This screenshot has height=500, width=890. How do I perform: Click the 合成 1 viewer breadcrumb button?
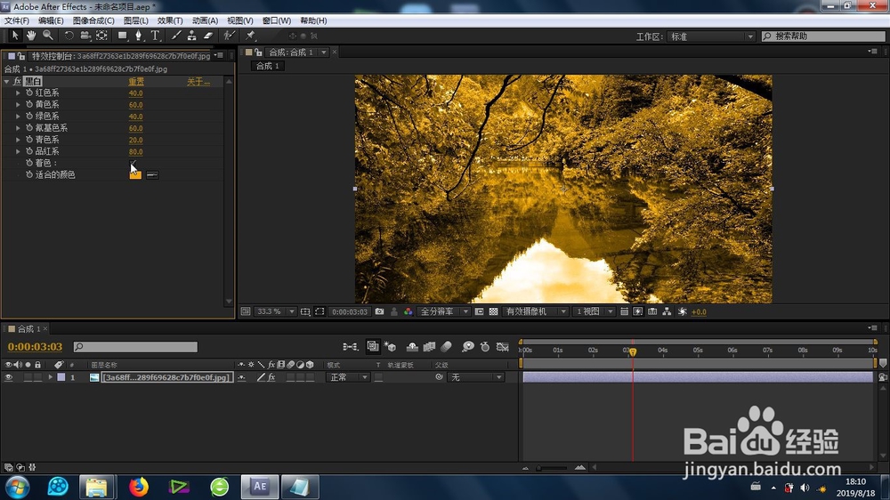(x=267, y=67)
